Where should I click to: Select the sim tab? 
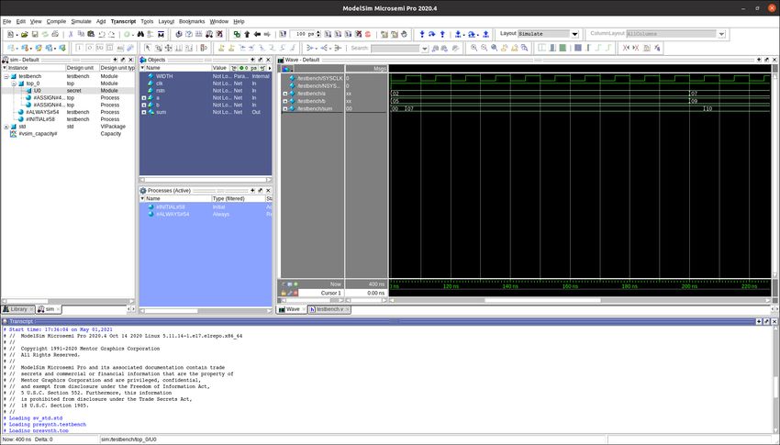point(49,309)
